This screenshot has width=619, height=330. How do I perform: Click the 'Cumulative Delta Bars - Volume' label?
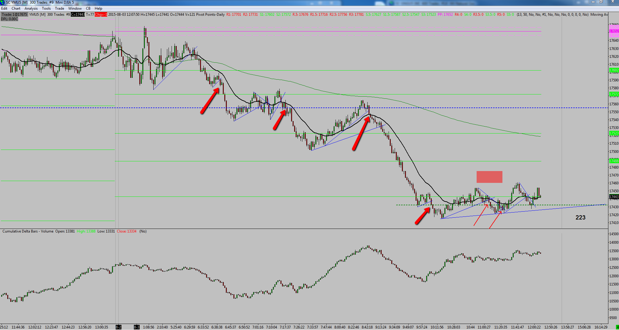28,231
